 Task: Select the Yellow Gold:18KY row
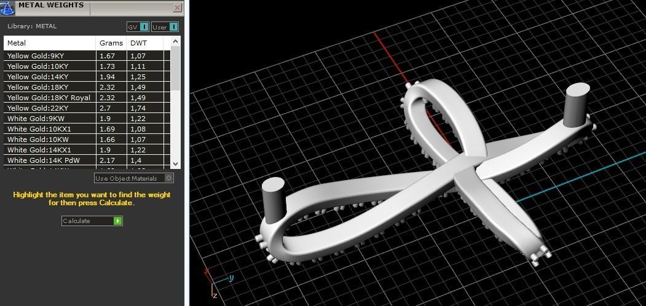coord(87,87)
